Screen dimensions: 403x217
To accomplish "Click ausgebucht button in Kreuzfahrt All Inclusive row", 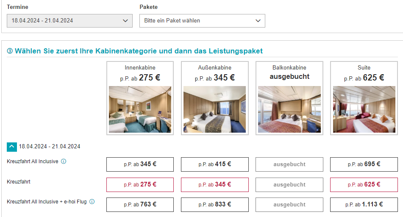I will [x=289, y=164].
